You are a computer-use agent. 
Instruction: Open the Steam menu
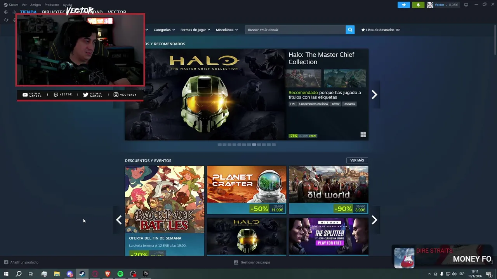point(11,5)
